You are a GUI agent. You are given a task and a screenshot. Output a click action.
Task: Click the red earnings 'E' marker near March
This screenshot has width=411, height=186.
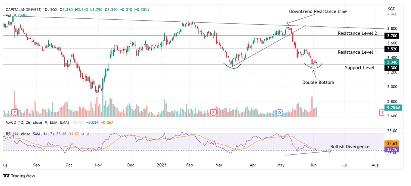(x=213, y=113)
